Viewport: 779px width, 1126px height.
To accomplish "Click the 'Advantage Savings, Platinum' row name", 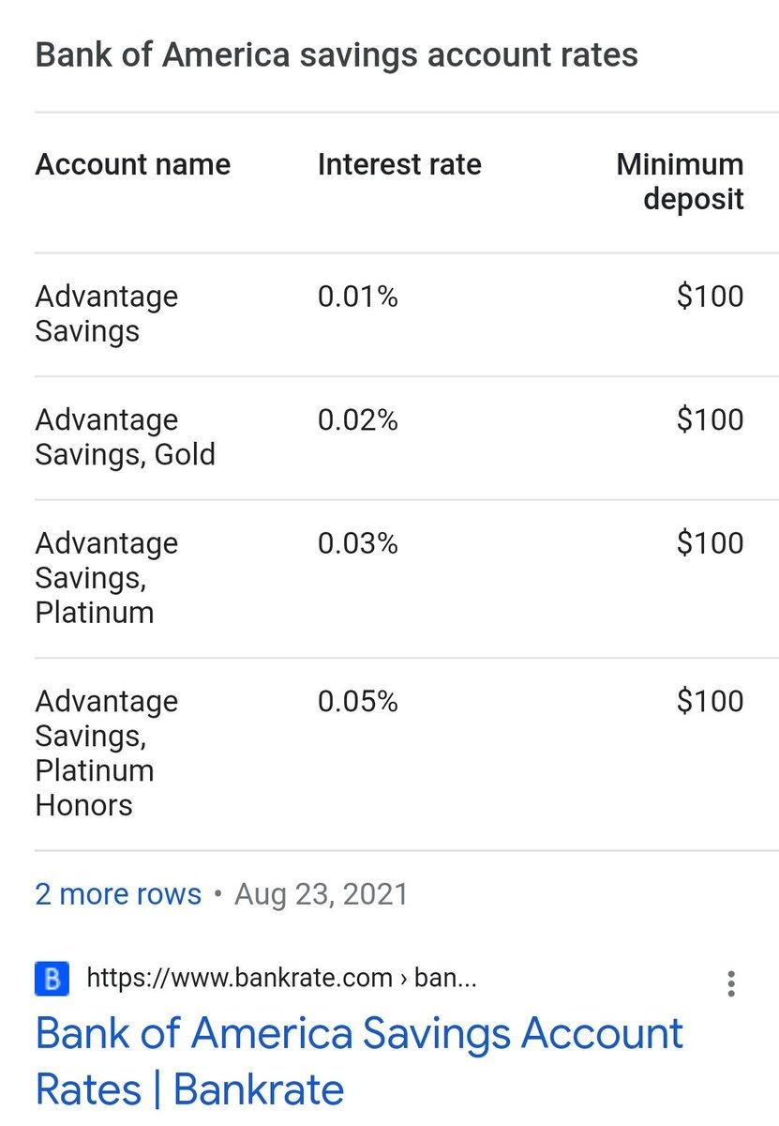I will pyautogui.click(x=107, y=578).
